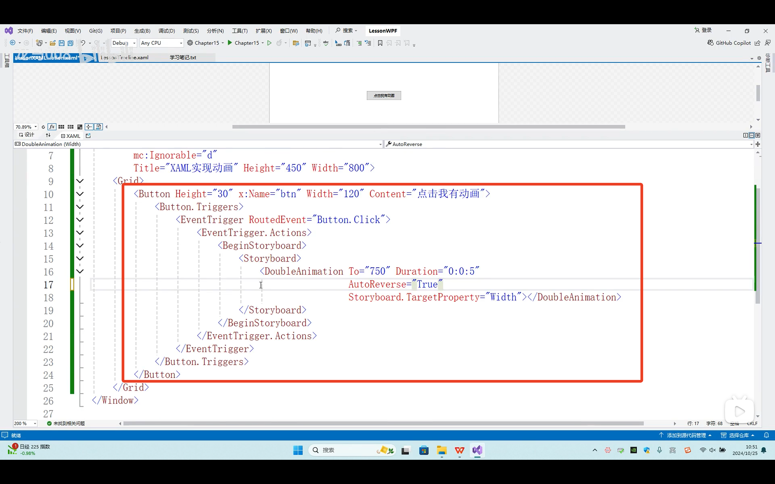Image resolution: width=775 pixels, height=484 pixels.
Task: Start without debugging using the hollow green arrow
Action: coord(269,43)
